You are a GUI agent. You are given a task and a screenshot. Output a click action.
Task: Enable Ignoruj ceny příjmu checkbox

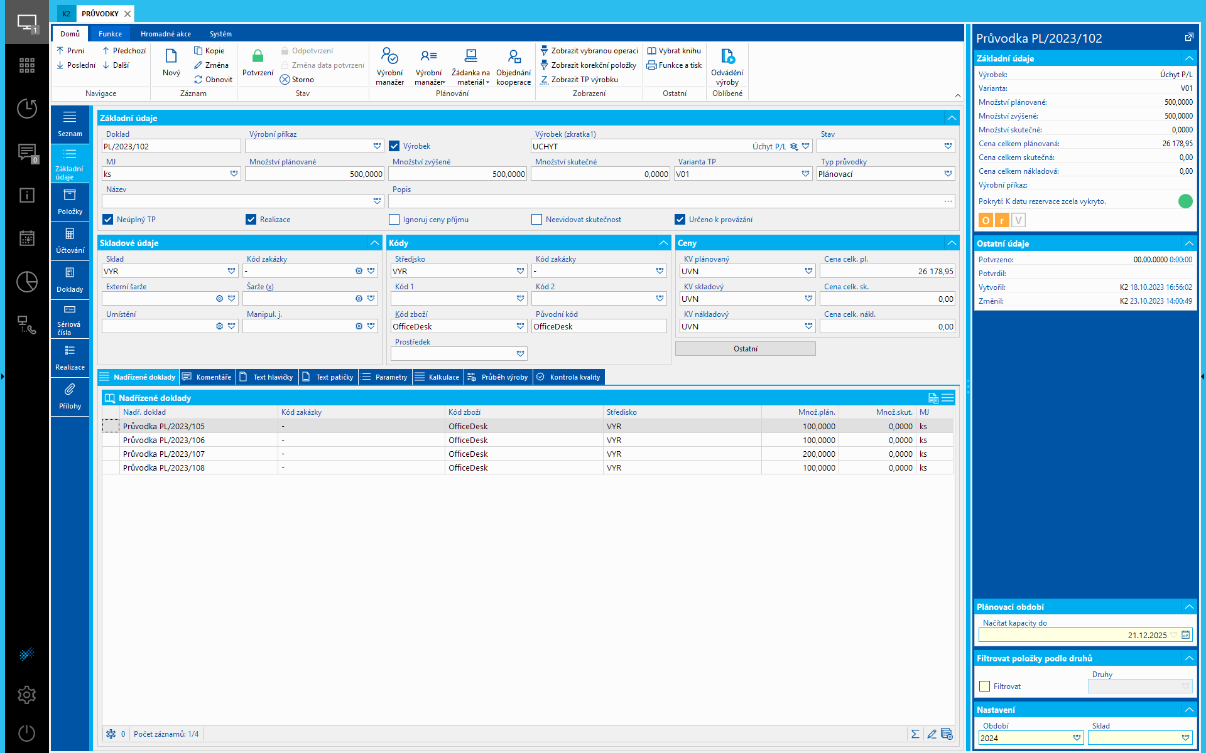pyautogui.click(x=394, y=220)
